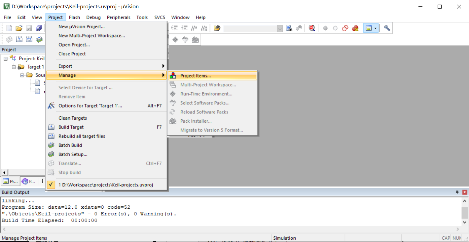The image size is (469, 242).
Task: Create a new file from toolbar
Action: pyautogui.click(x=9, y=28)
